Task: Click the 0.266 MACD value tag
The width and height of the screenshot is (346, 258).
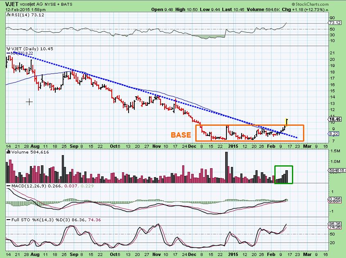Action: (x=335, y=199)
